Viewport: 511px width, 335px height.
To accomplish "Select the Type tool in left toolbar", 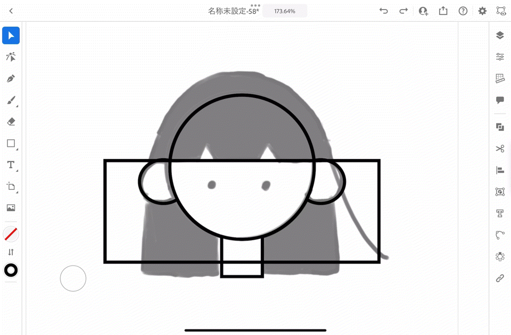I will point(11,165).
